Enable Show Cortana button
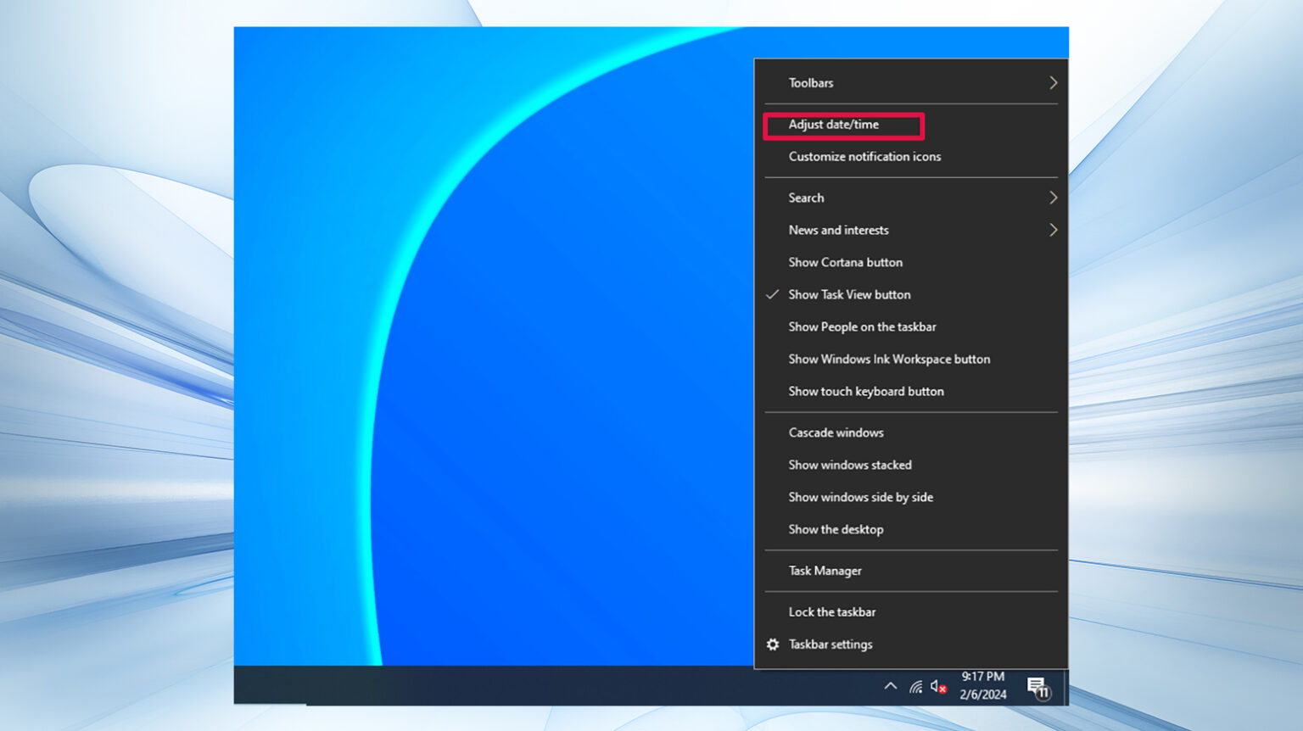The height and width of the screenshot is (731, 1303). pos(845,262)
